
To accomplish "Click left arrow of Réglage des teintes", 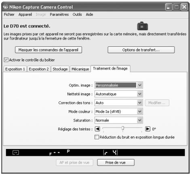I will (x=97, y=129).
